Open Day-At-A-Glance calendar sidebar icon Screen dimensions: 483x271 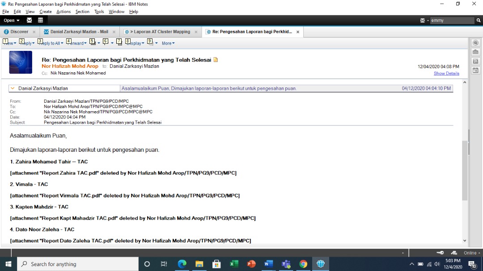coord(475,70)
